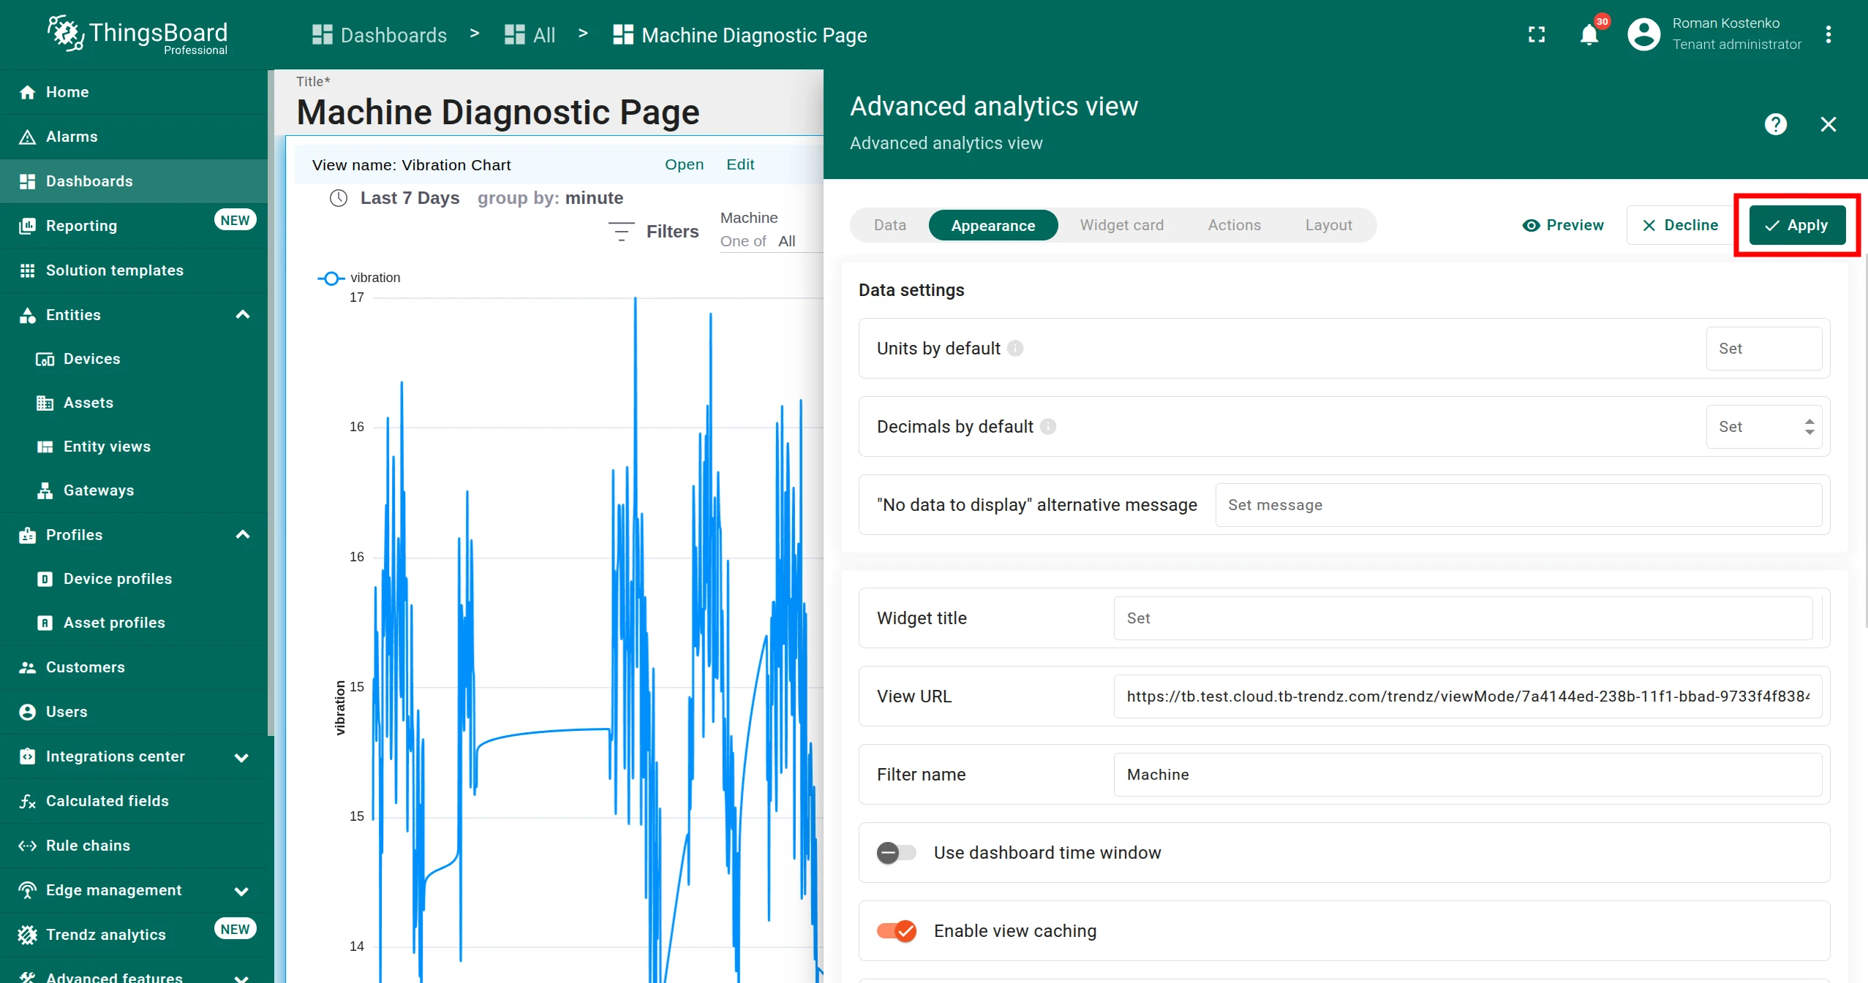
Task: Open Calculated fields
Action: point(134,801)
